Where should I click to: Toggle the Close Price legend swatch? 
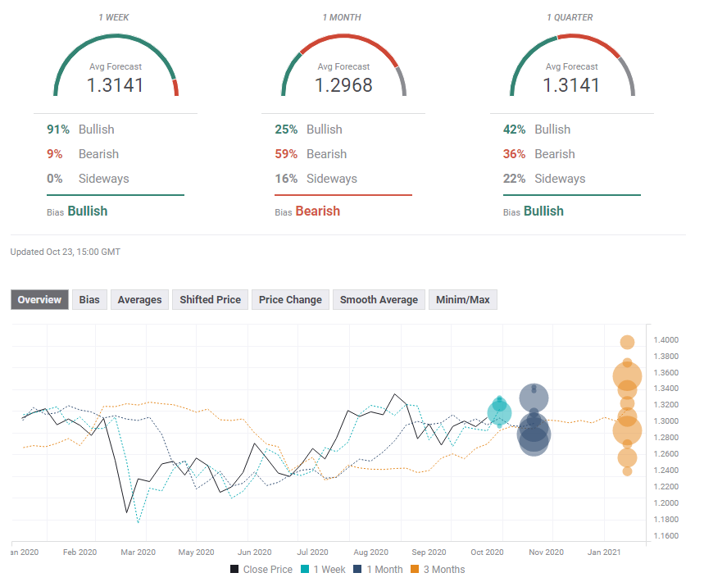(x=234, y=569)
